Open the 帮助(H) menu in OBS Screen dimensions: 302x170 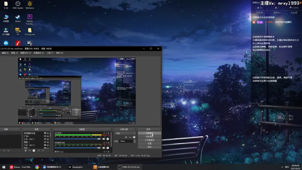click(59, 53)
